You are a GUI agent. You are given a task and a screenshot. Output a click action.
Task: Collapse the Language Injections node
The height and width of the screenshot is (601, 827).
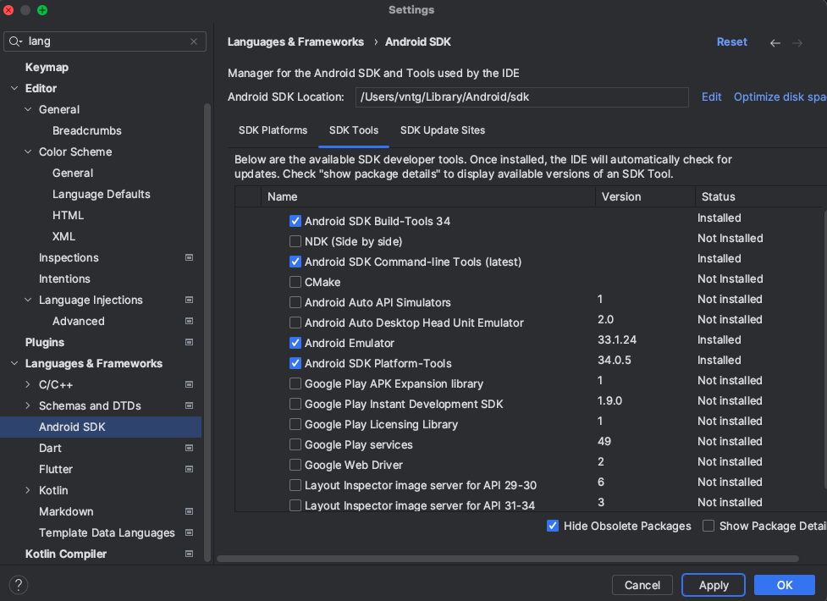(x=28, y=300)
